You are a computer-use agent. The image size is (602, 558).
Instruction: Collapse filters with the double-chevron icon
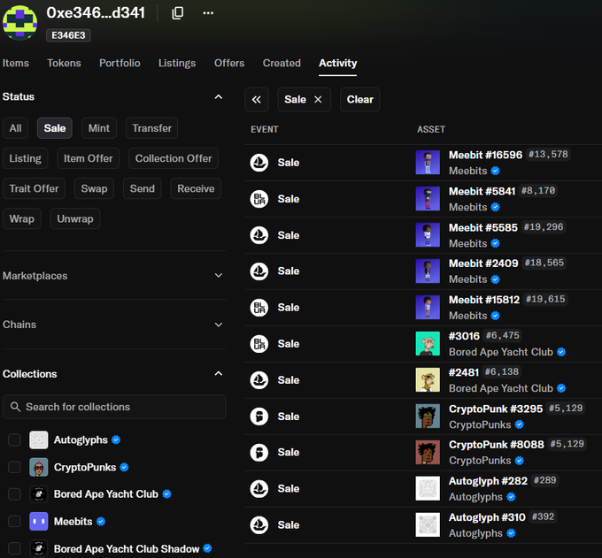click(x=257, y=100)
